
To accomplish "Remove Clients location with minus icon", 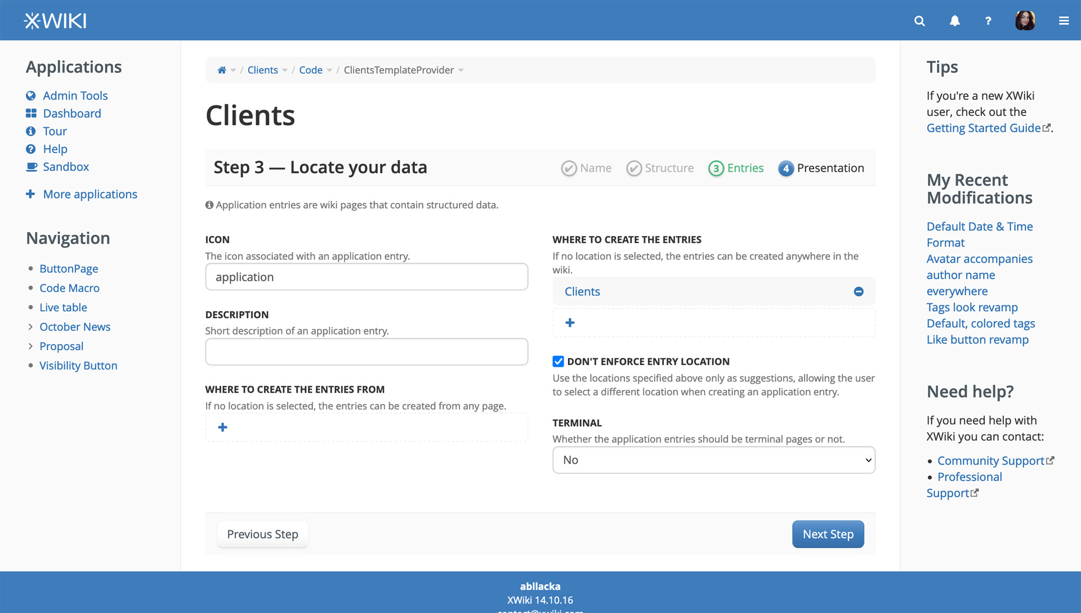I will pyautogui.click(x=859, y=291).
